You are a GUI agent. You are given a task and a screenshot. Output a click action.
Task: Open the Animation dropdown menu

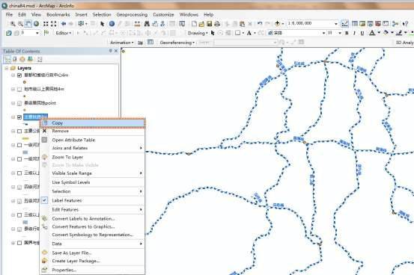122,43
